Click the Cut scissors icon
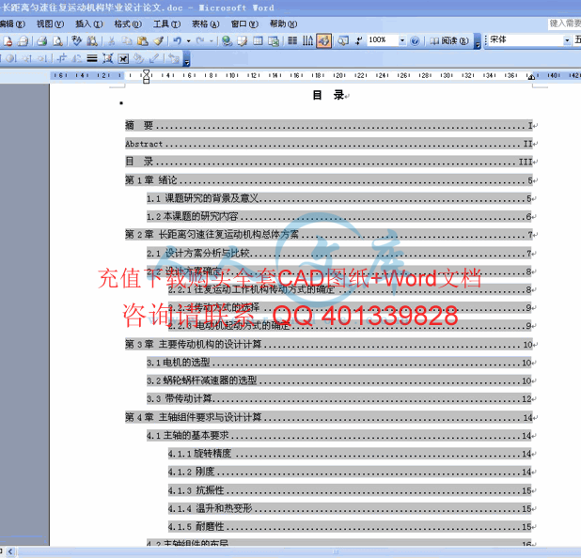The height and width of the screenshot is (558, 581). (111, 40)
